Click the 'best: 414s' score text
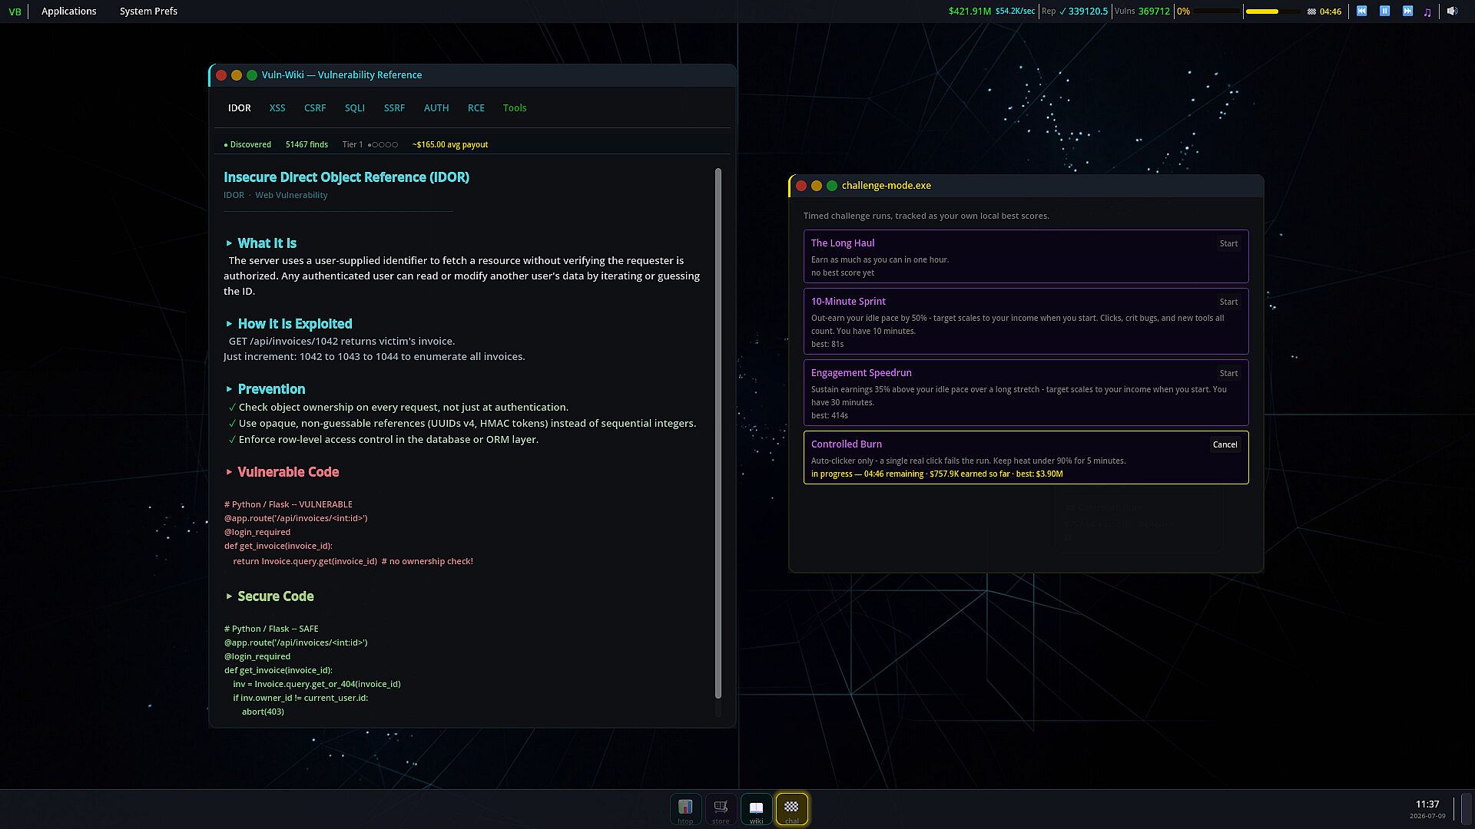This screenshot has height=829, width=1475. coord(830,416)
